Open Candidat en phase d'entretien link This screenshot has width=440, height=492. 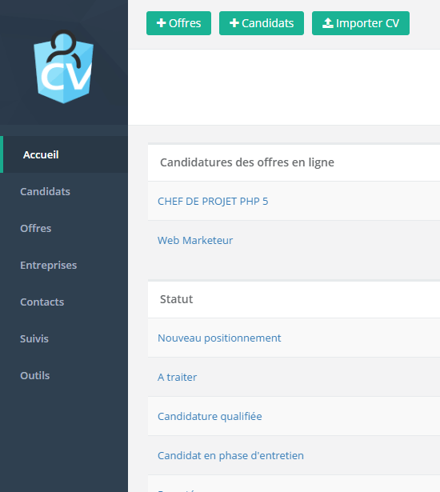point(230,455)
